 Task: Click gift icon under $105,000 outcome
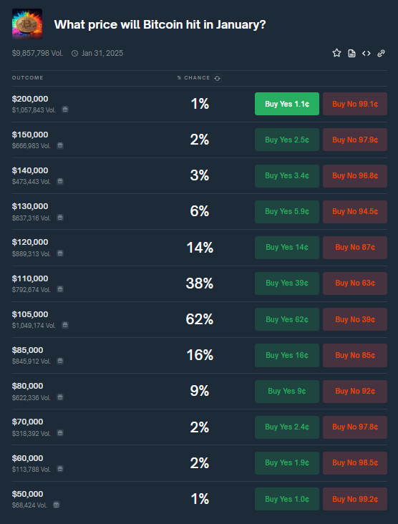click(x=65, y=325)
